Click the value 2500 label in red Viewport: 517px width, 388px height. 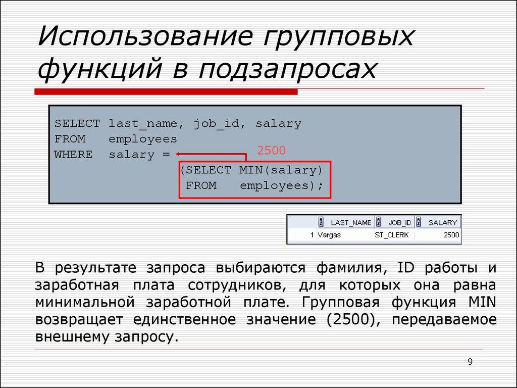271,150
